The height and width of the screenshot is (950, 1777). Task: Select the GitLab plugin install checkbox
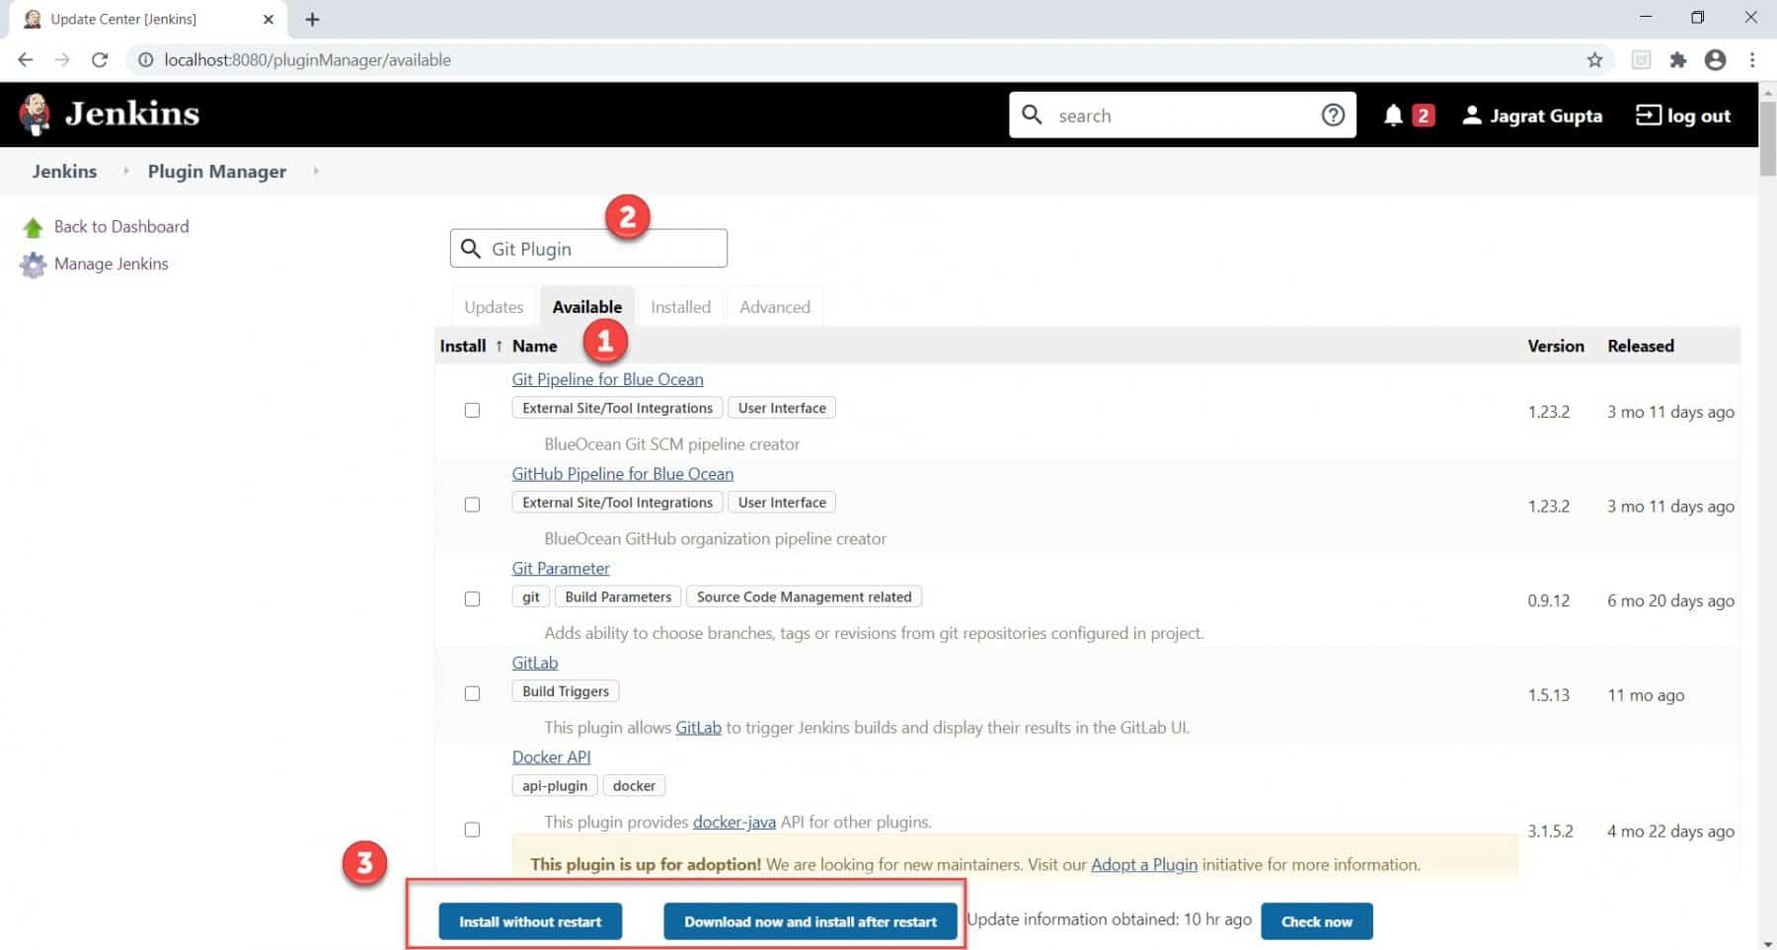coord(472,693)
